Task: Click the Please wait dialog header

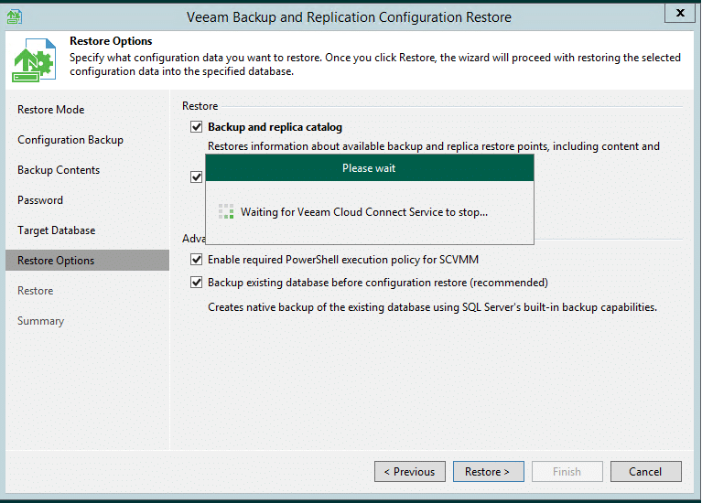Action: point(369,168)
